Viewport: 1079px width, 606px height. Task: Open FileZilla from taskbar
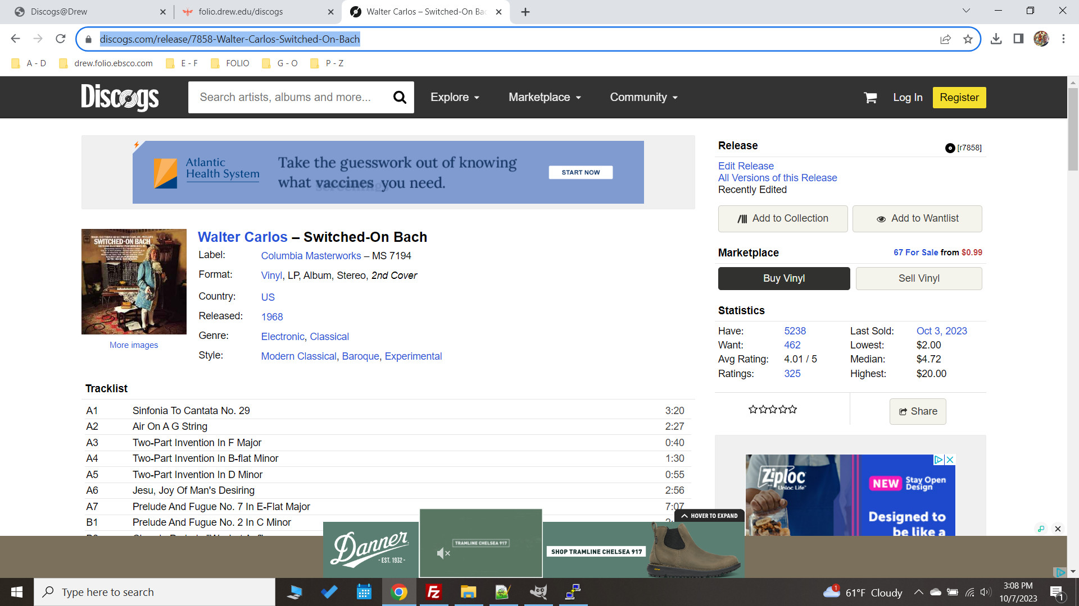433,592
